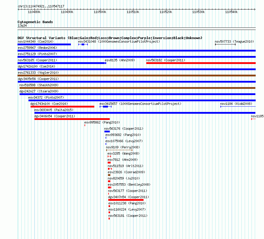This screenshot has height=239, width=264.
Task: Select nsv563182 (Cooper2011) loss variant label
Action: pos(166,60)
